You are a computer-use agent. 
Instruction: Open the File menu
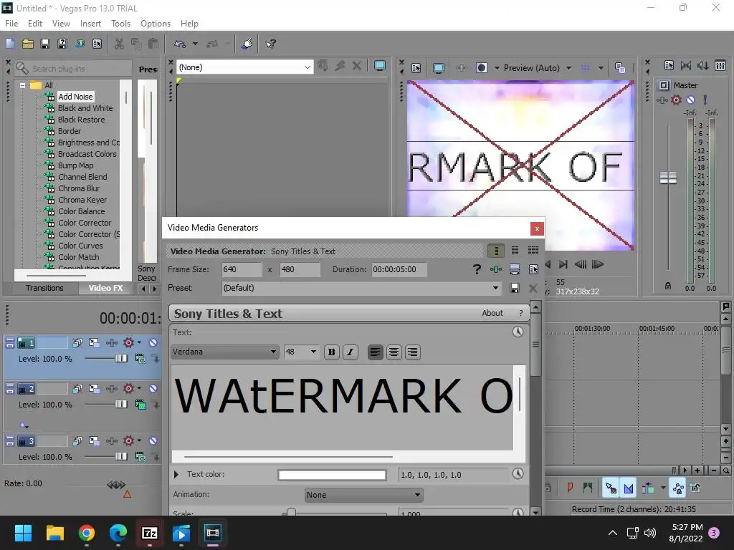[11, 24]
